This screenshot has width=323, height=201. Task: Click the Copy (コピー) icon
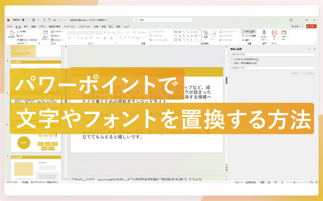18,36
